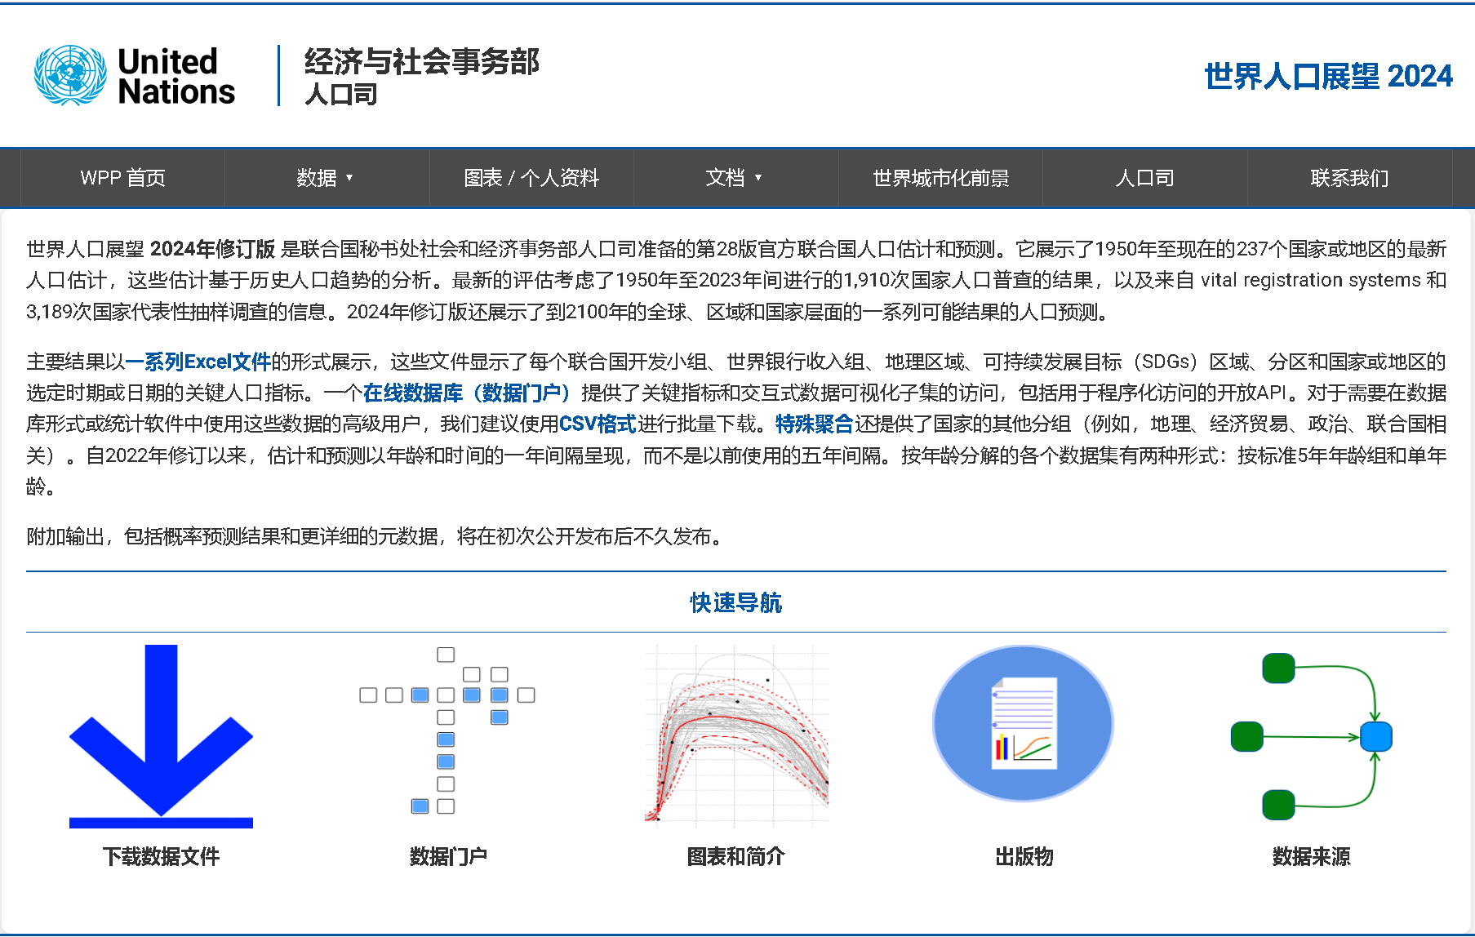Open the 特殊聚合 link
Screen dimensions: 1475x937
coord(814,424)
